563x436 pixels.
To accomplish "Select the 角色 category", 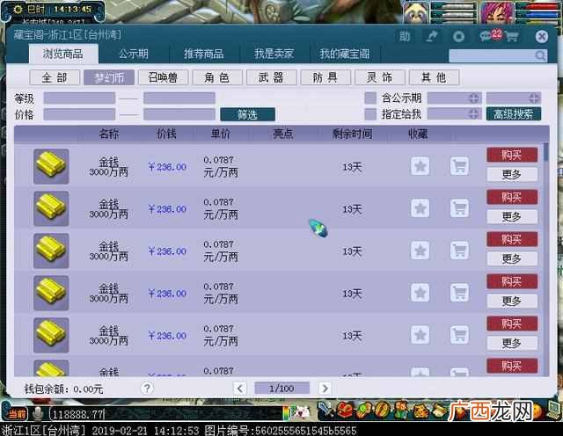I will click(x=217, y=77).
